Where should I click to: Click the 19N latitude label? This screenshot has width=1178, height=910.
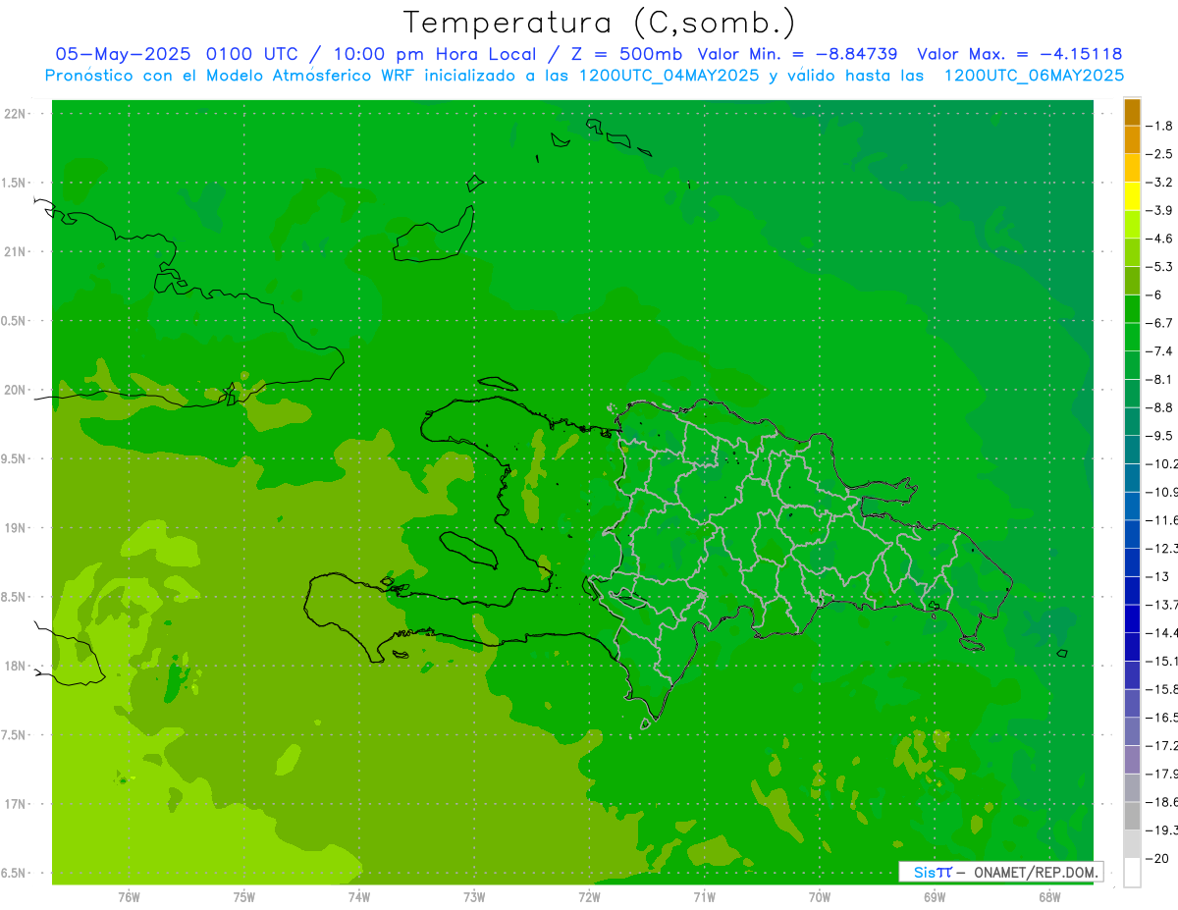(15, 528)
